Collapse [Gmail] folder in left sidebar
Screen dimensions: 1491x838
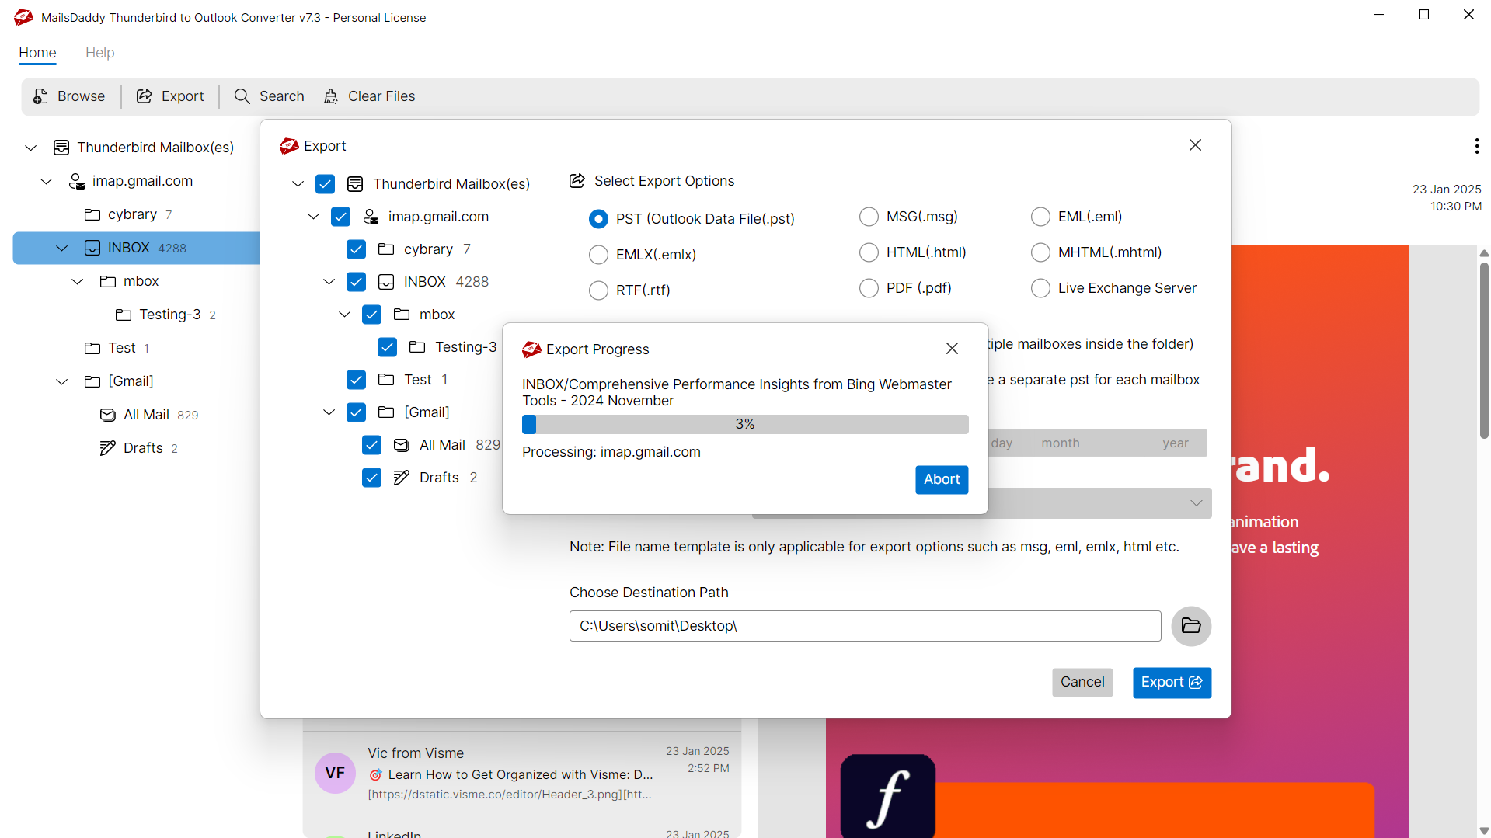61,381
